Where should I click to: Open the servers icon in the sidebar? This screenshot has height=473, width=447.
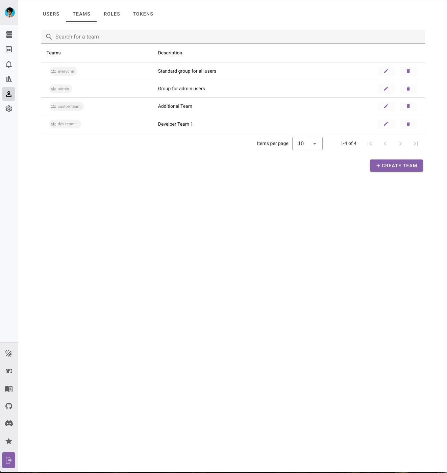pyautogui.click(x=9, y=34)
